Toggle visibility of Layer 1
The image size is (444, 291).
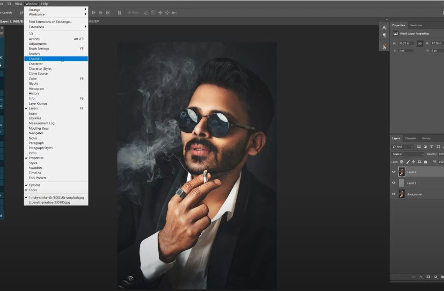tap(393, 183)
